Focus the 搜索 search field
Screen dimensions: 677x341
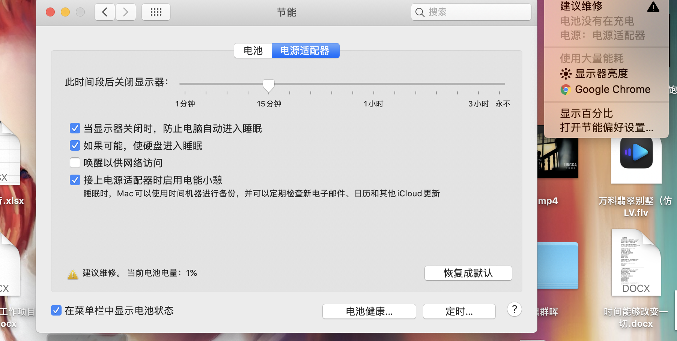point(471,12)
